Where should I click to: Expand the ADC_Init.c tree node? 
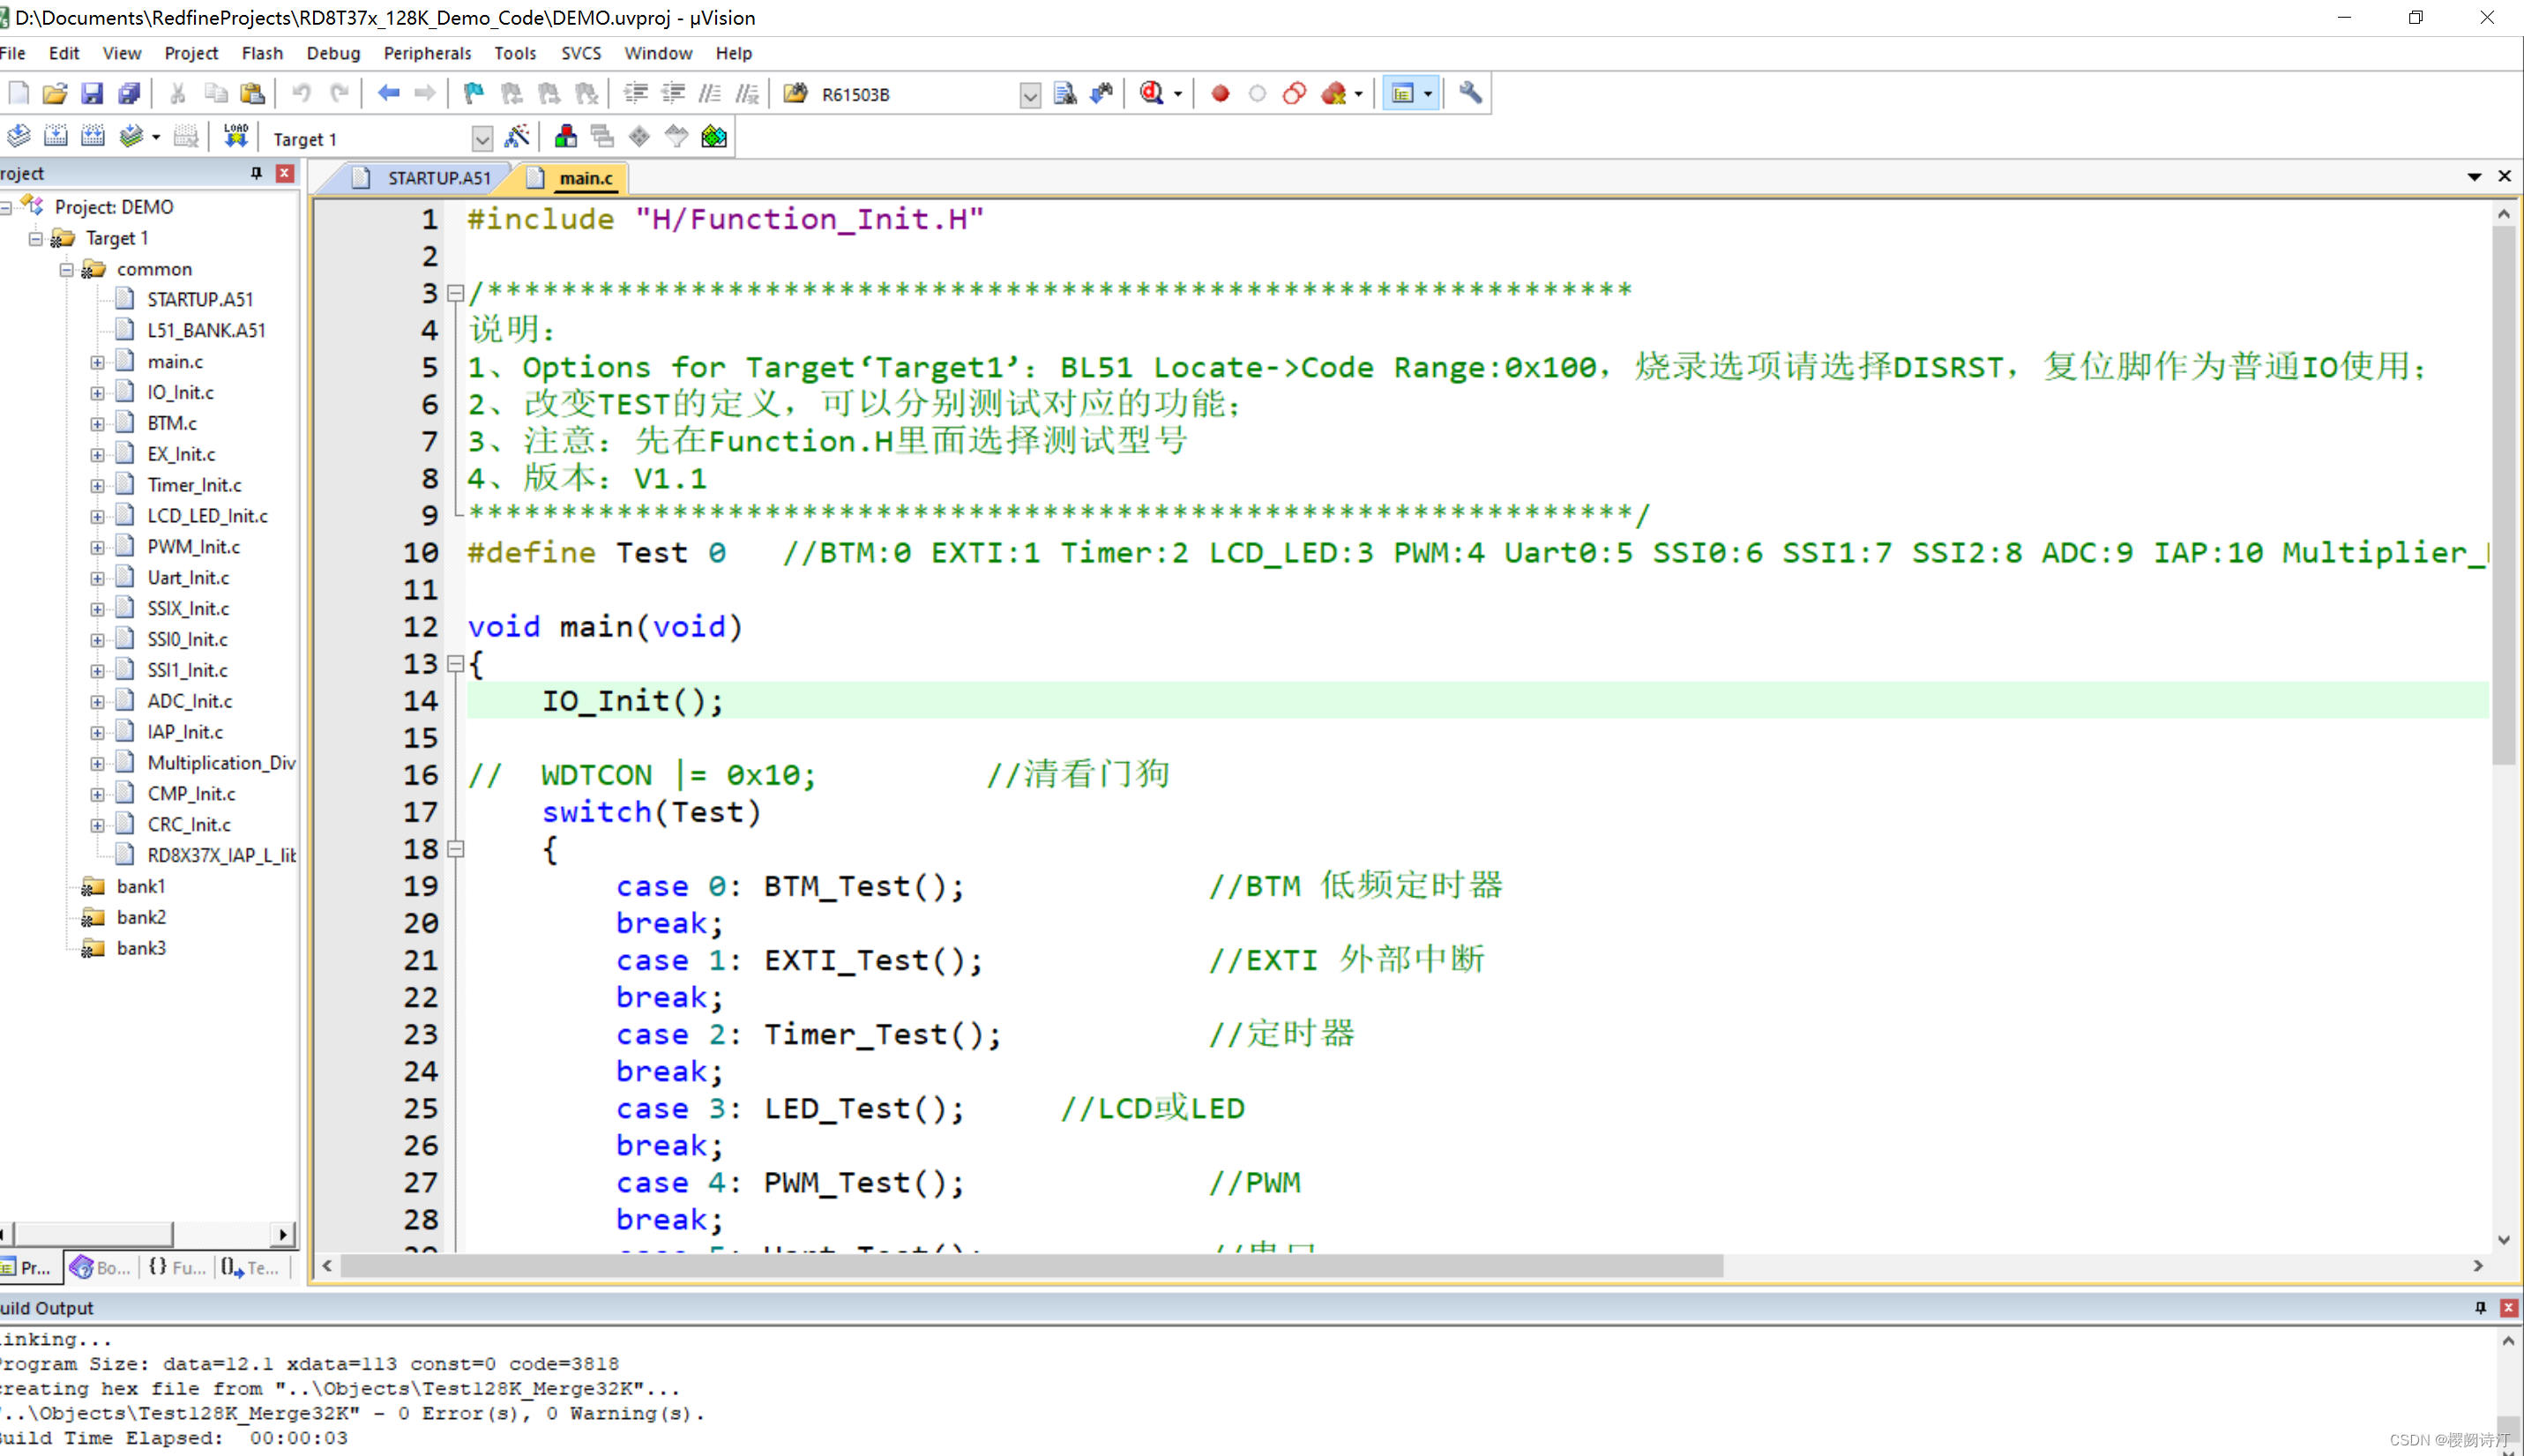point(97,702)
